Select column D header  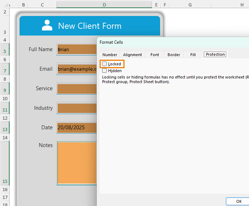(104, 5)
